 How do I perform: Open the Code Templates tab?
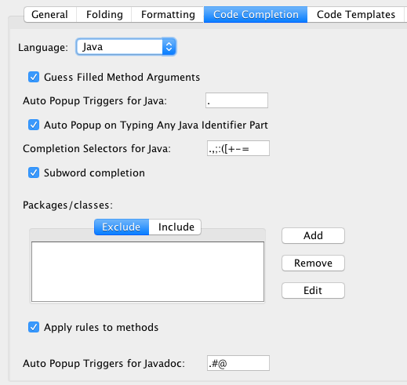356,14
